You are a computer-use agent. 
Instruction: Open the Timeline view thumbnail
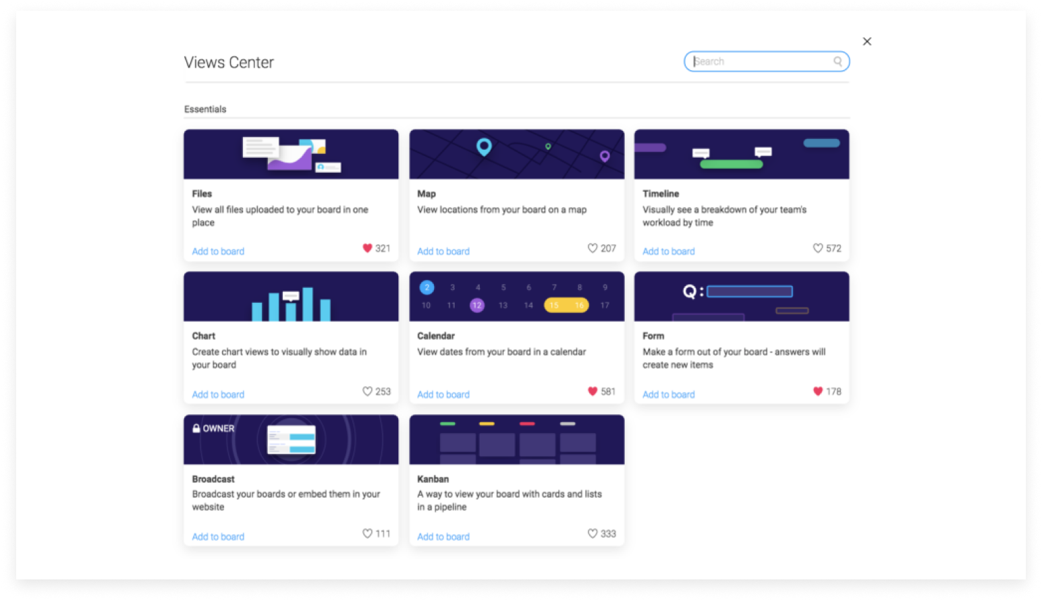pyautogui.click(x=742, y=154)
